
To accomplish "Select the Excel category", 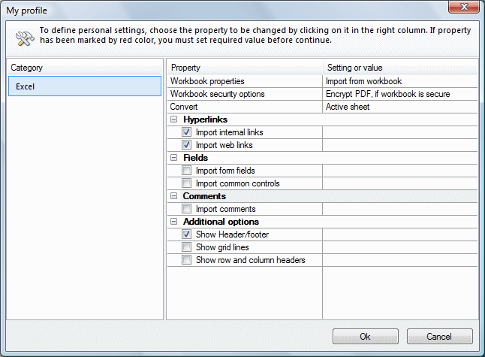I will (x=85, y=86).
